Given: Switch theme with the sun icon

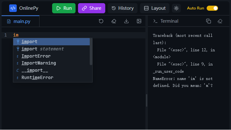Looking at the screenshot, I should click(176, 8).
